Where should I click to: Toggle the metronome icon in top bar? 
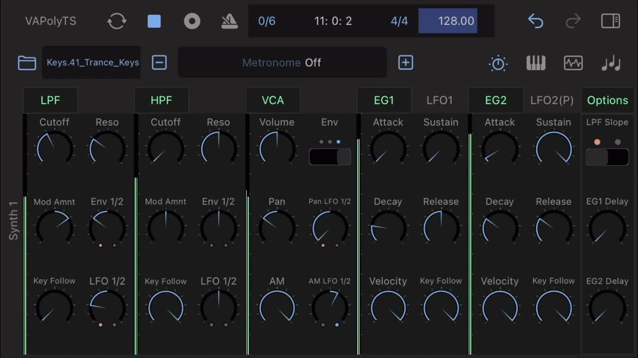point(229,21)
